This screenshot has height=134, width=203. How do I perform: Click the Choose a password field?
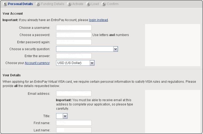click(x=74, y=35)
